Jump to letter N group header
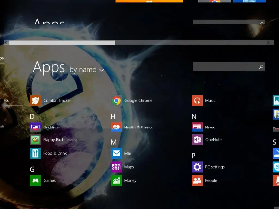This screenshot has height=209, width=279. click(x=194, y=116)
